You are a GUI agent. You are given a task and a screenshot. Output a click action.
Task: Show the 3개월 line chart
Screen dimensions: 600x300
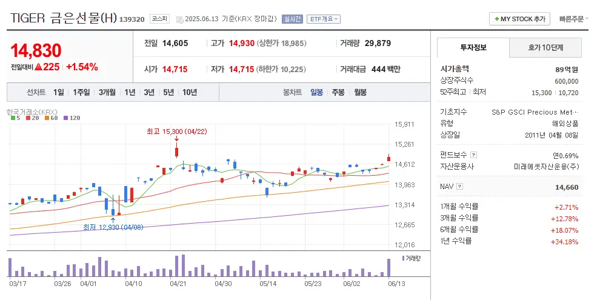(x=107, y=93)
